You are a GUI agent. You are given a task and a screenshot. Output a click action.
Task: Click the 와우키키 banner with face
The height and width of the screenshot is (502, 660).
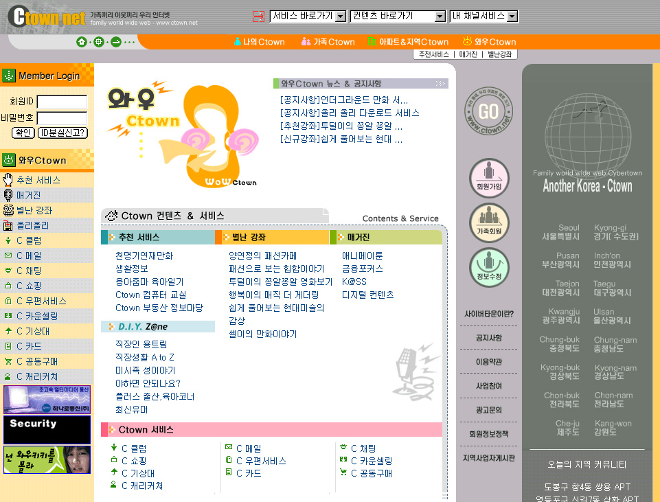click(x=47, y=460)
